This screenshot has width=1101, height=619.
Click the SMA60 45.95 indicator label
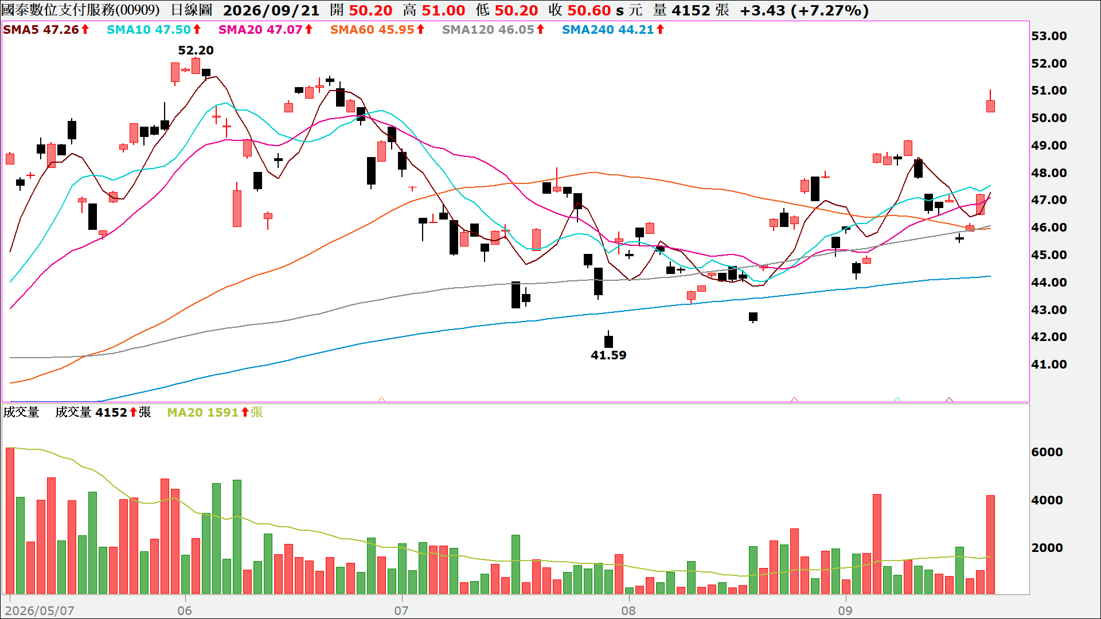377,30
